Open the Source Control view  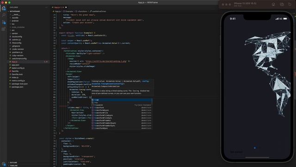(4, 22)
